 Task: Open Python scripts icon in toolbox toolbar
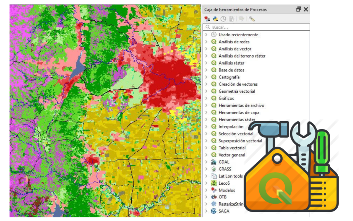tap(215, 19)
